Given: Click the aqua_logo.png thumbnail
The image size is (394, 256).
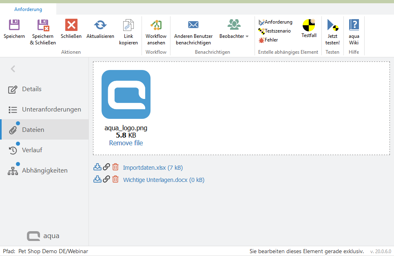Looking at the screenshot, I should [x=126, y=94].
